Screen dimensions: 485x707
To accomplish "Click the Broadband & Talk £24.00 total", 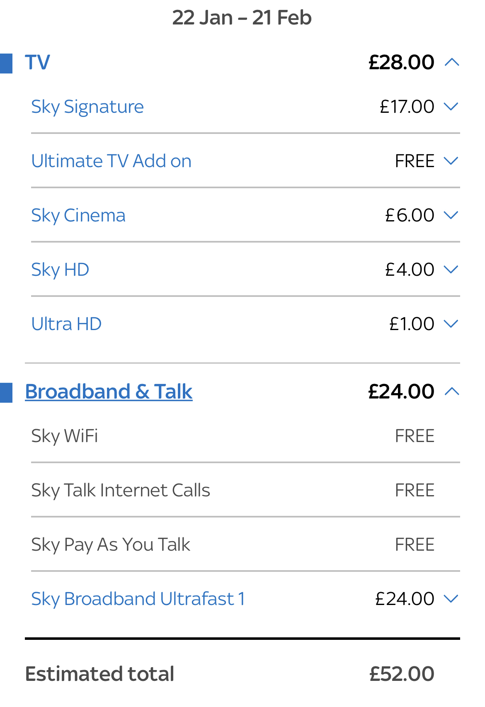I will click(401, 391).
